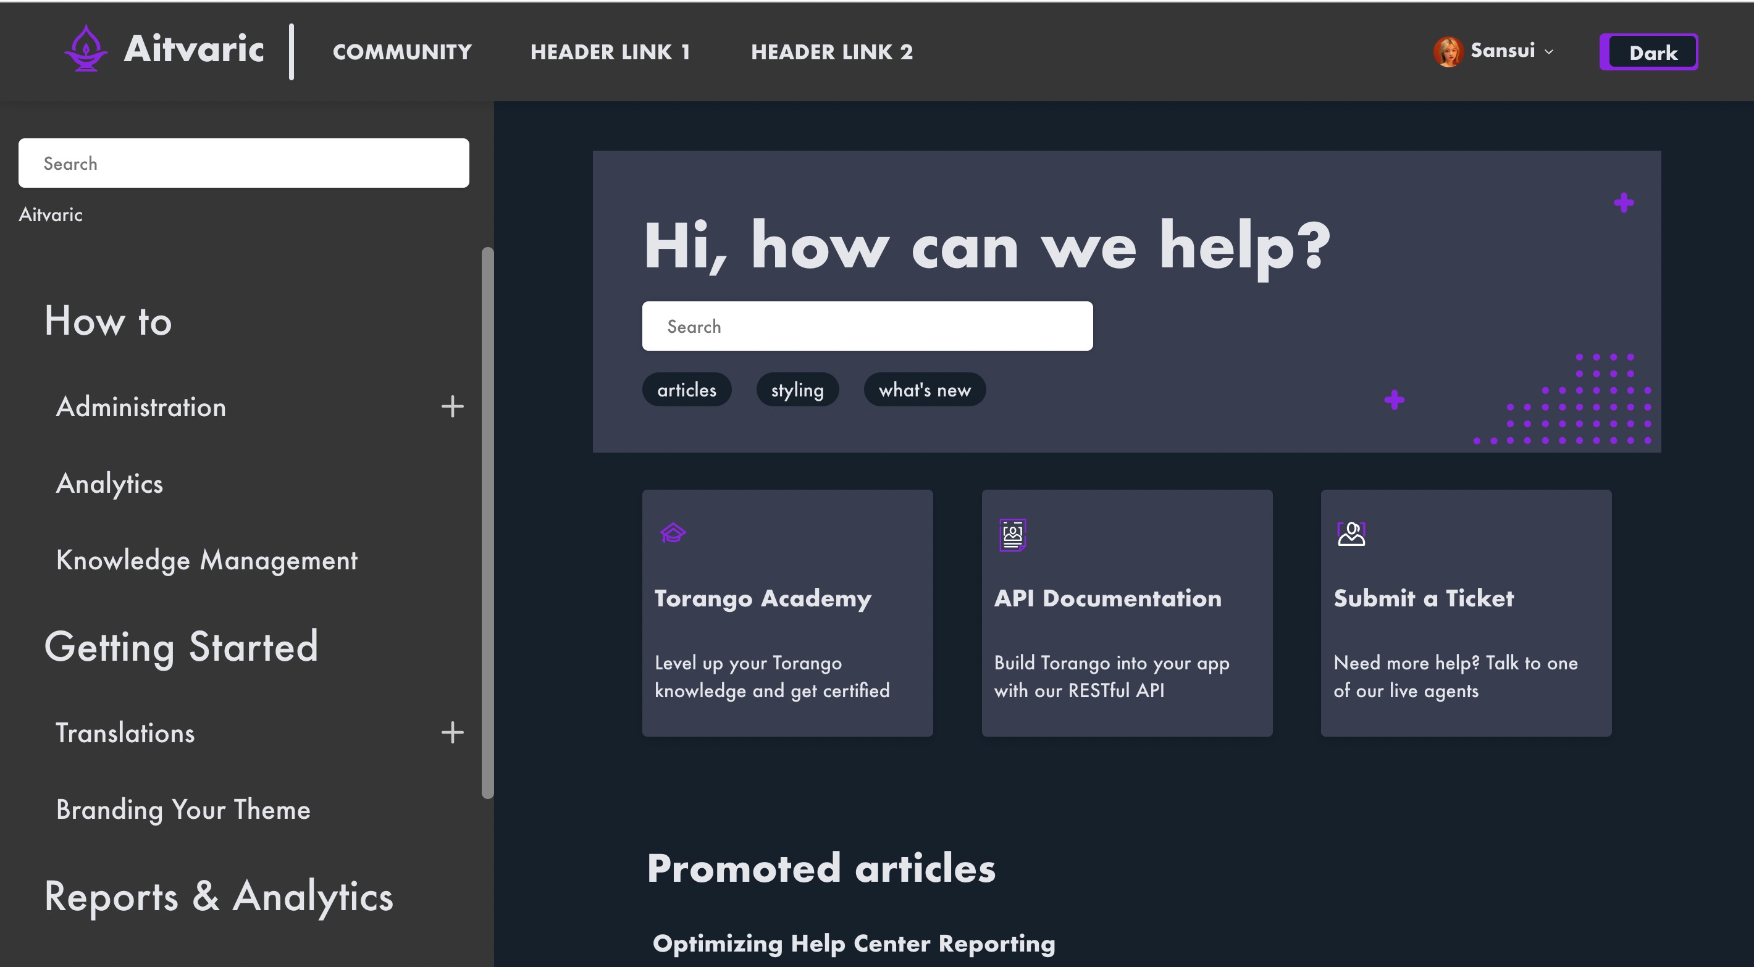Click the Submit a Ticket agent icon

[x=1351, y=534]
